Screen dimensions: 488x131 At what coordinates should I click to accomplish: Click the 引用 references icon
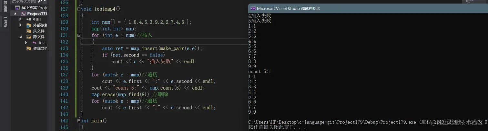point(29,19)
